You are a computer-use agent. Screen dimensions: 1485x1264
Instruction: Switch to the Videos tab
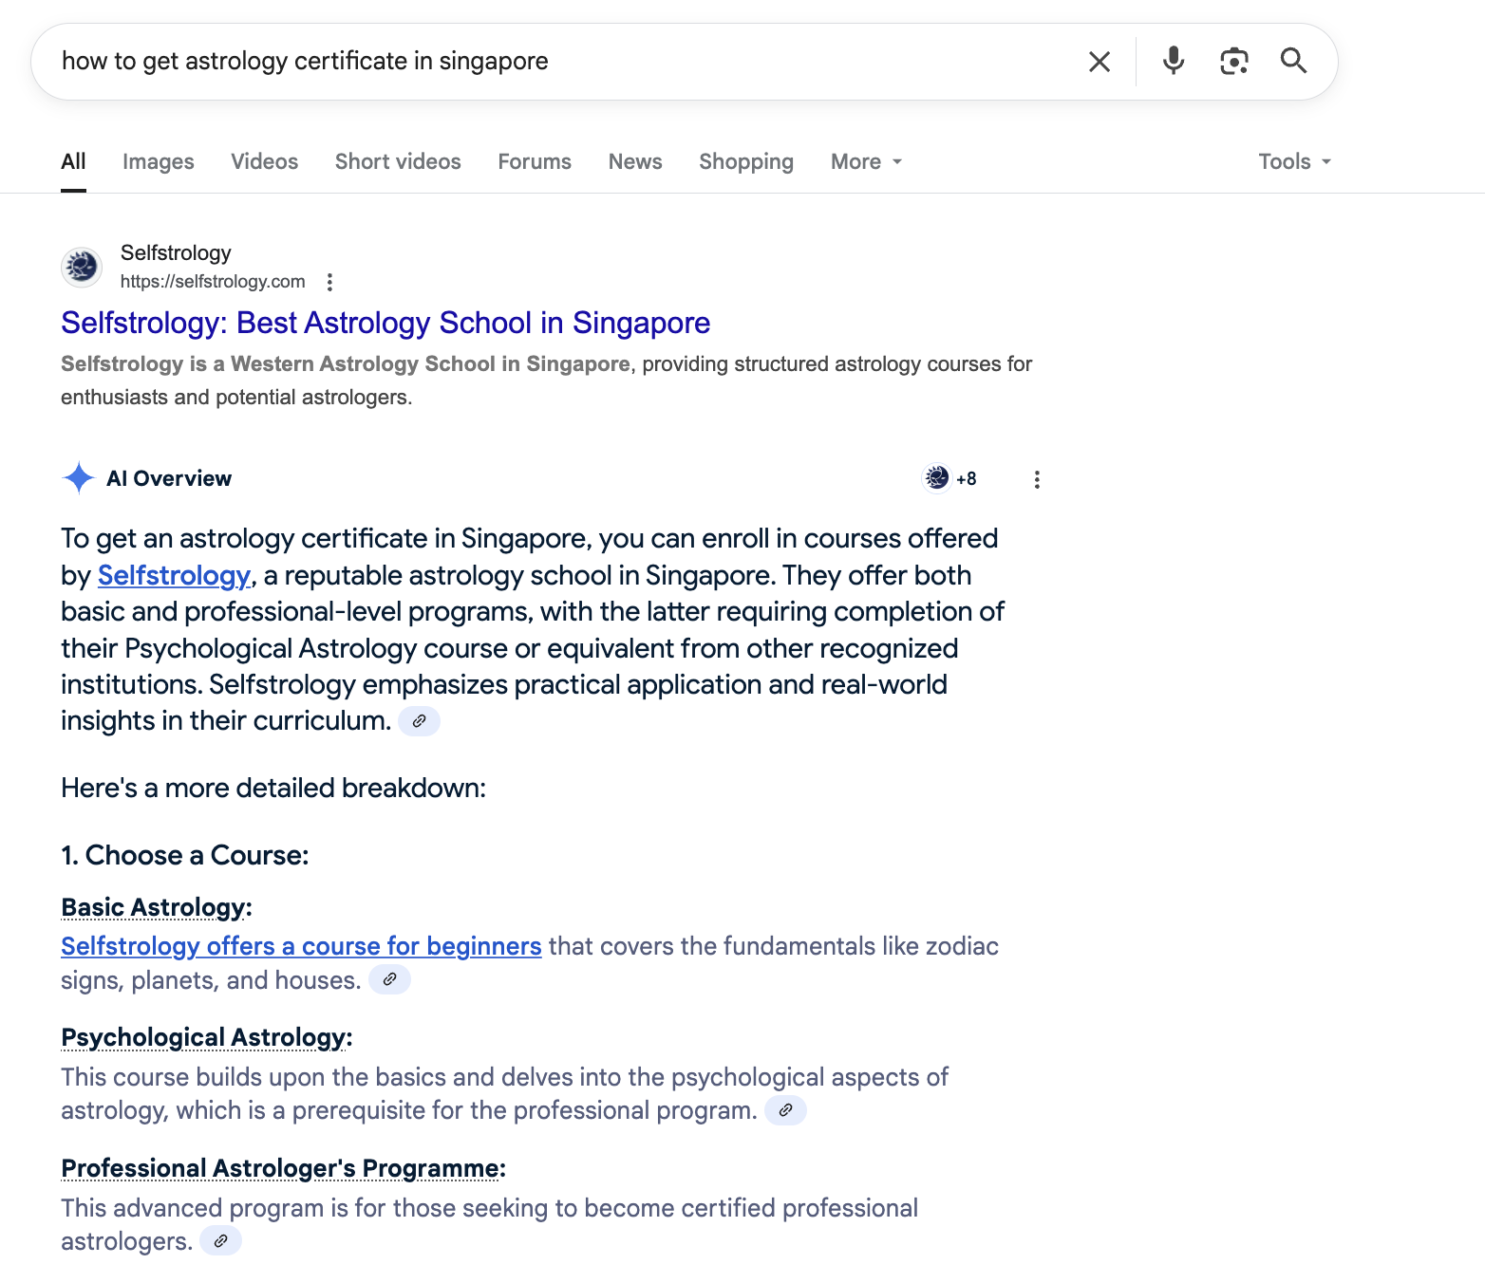[x=265, y=162]
